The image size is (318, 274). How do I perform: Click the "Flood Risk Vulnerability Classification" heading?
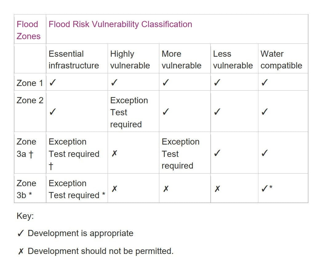[120, 24]
